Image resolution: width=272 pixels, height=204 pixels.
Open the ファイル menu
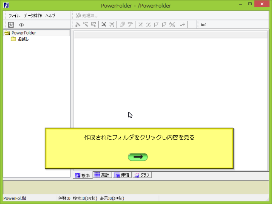[14, 16]
